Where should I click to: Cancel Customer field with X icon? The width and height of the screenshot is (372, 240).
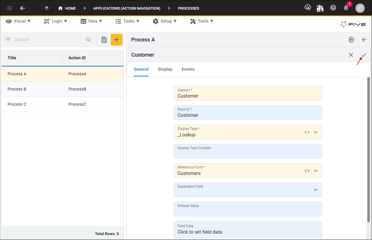point(351,55)
